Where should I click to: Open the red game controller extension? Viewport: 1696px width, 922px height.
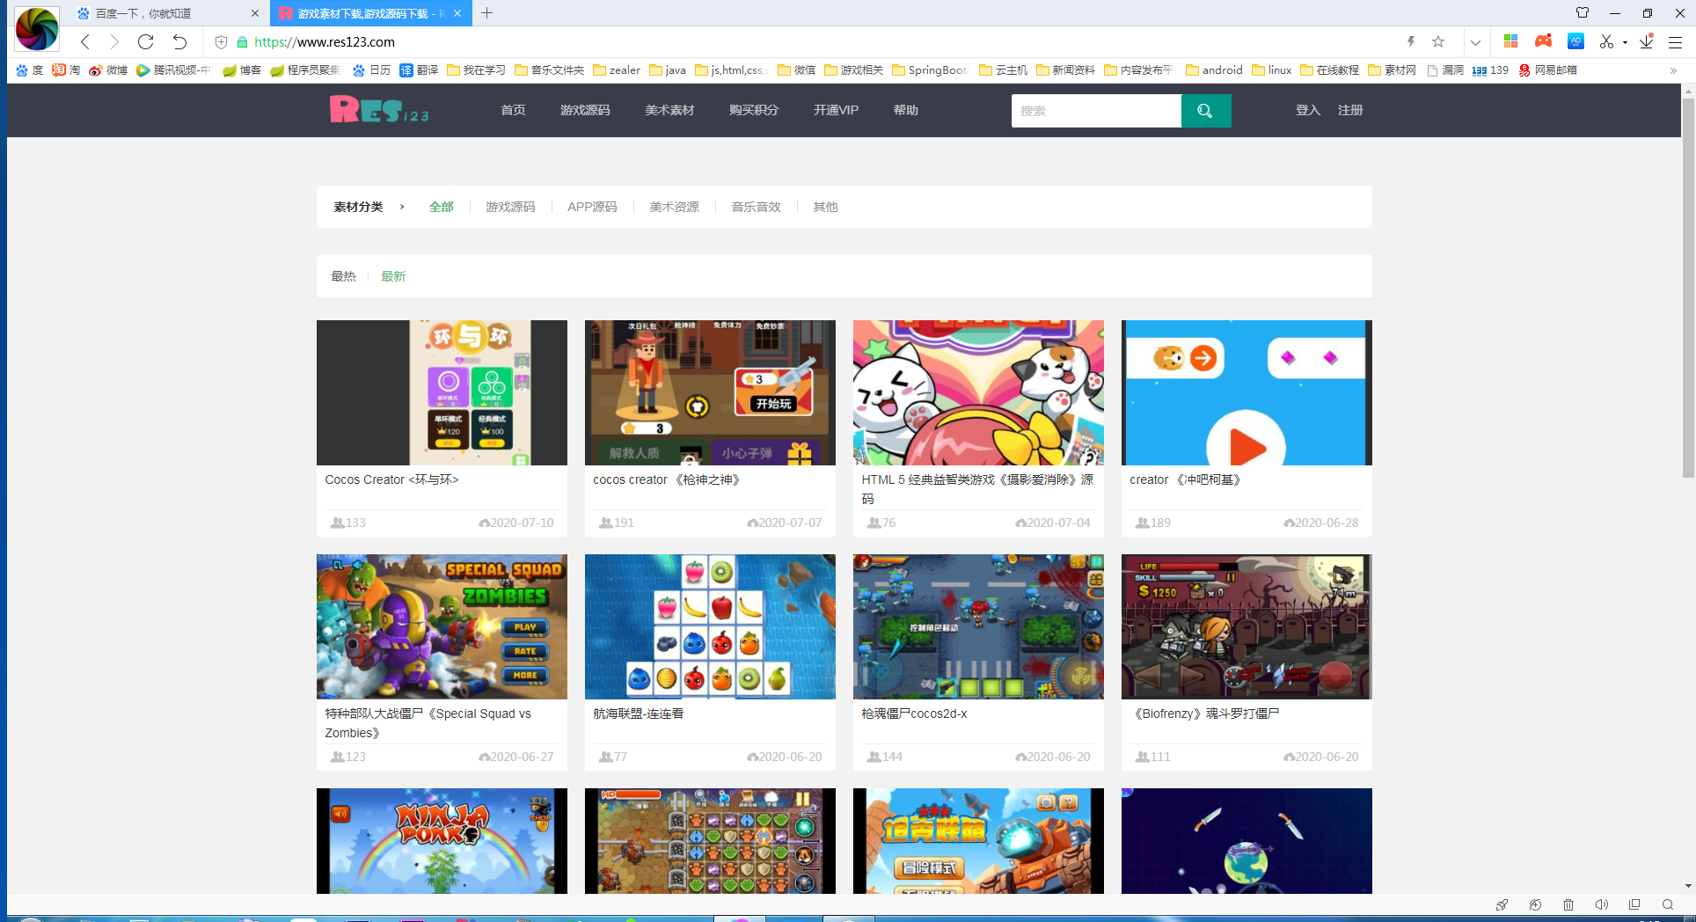click(x=1543, y=41)
